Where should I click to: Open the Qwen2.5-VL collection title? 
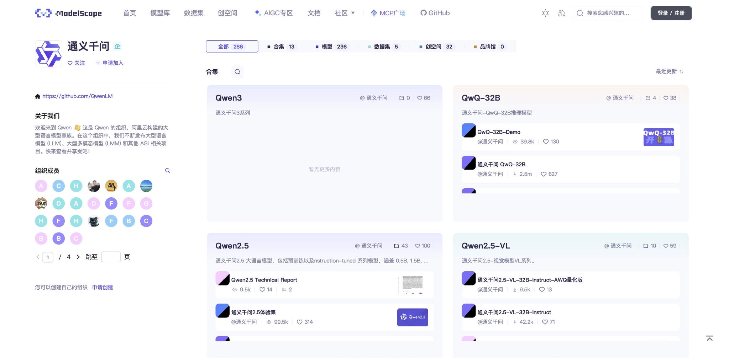(x=486, y=246)
